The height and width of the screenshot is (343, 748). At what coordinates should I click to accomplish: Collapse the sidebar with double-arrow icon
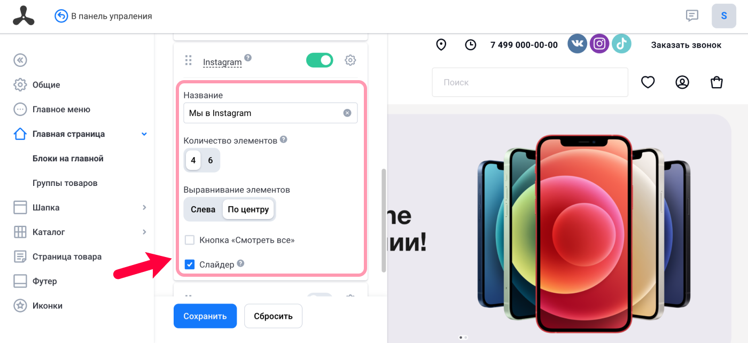[20, 60]
